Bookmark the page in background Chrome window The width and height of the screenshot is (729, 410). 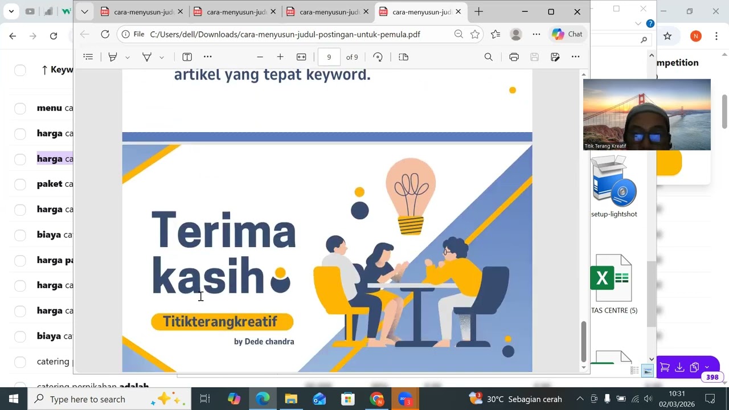tap(667, 36)
